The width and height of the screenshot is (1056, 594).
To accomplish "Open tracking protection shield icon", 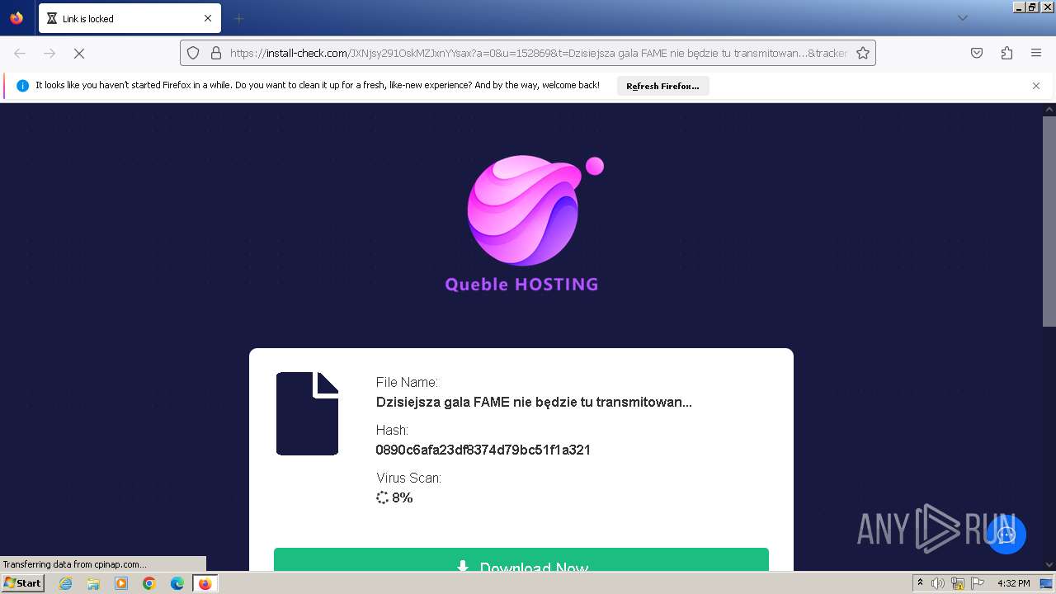I will point(193,53).
